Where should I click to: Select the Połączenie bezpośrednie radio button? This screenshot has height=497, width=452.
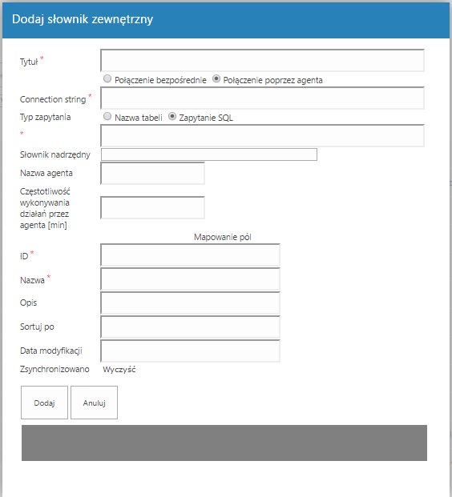pyautogui.click(x=107, y=78)
